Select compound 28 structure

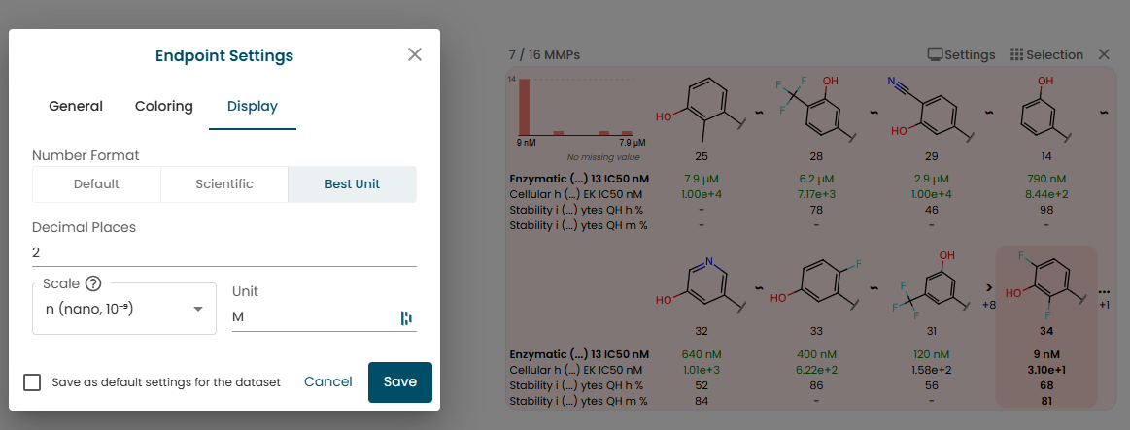816,108
